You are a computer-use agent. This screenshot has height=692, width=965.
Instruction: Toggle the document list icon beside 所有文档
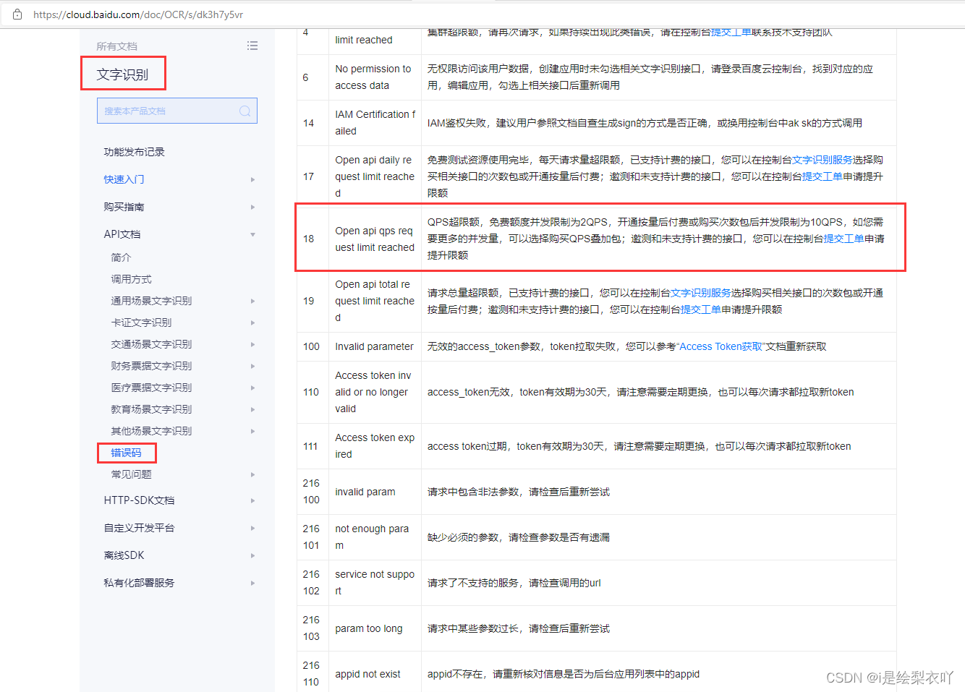tap(252, 46)
